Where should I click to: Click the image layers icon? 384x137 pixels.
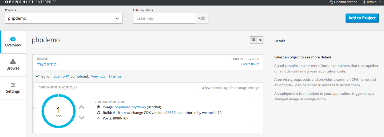pos(99,107)
